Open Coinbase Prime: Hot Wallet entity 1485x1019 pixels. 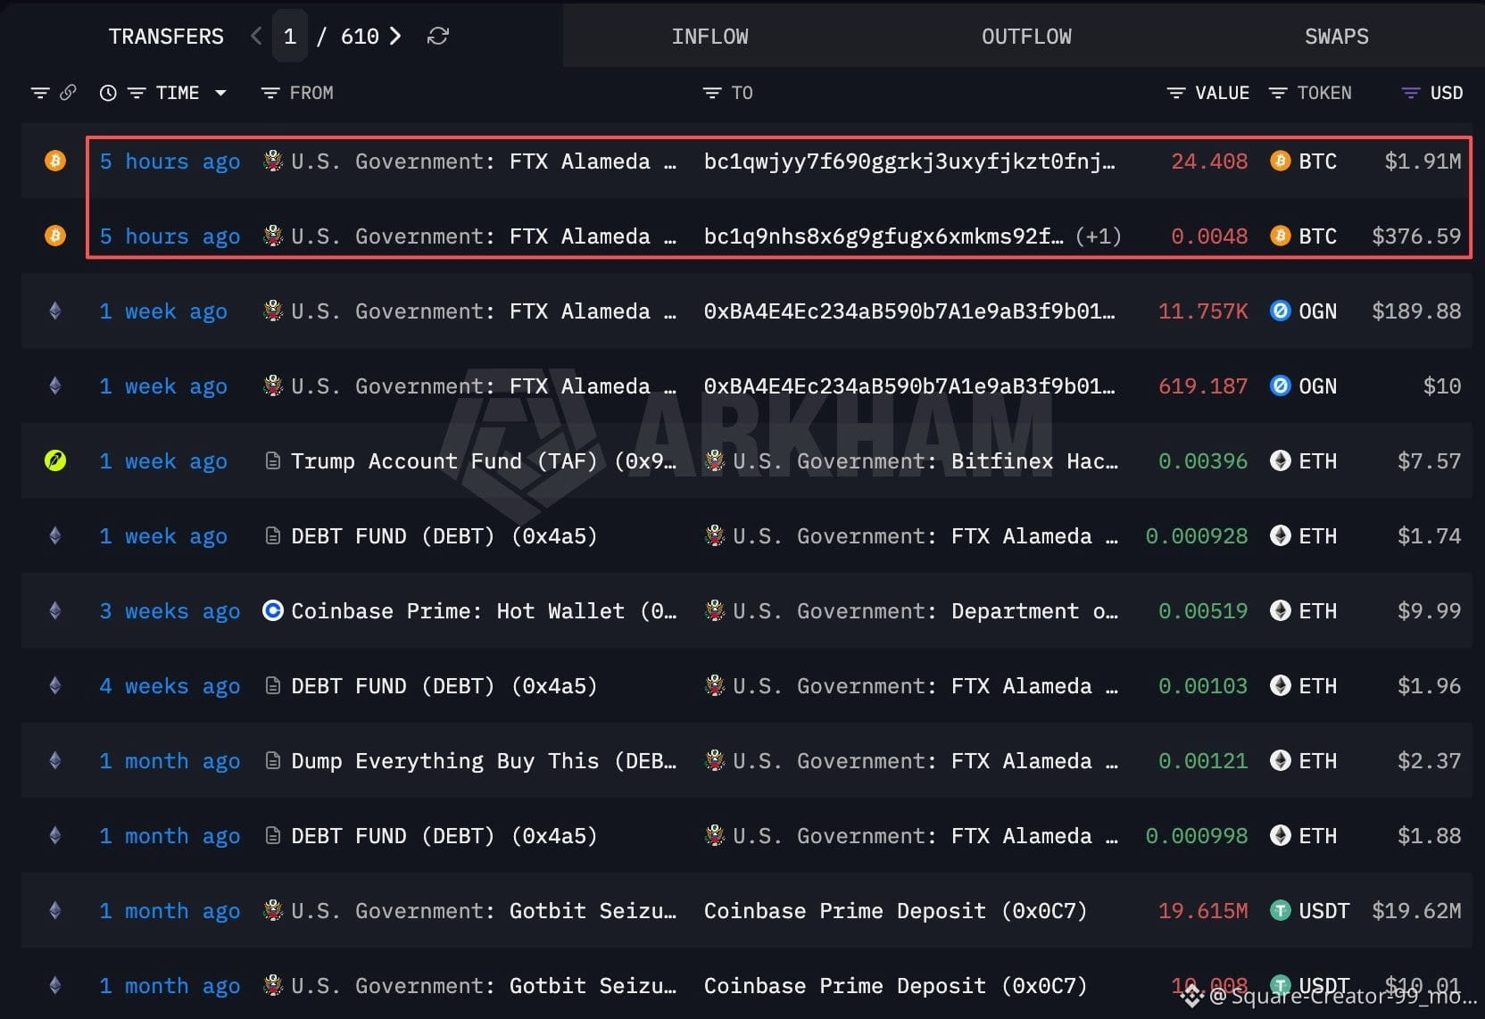484,611
